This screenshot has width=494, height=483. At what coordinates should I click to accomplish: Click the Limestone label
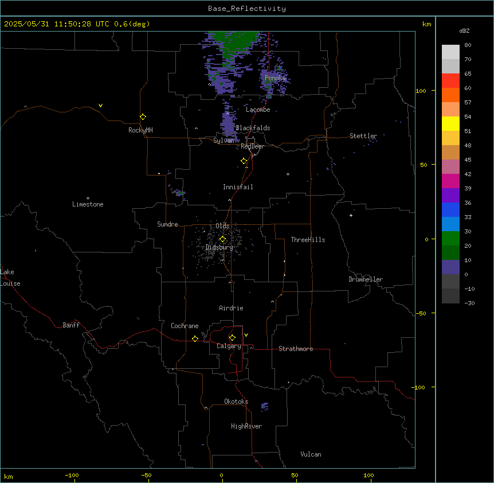click(x=88, y=204)
